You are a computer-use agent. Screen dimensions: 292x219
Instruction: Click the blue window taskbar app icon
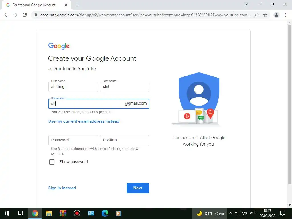click(91, 213)
